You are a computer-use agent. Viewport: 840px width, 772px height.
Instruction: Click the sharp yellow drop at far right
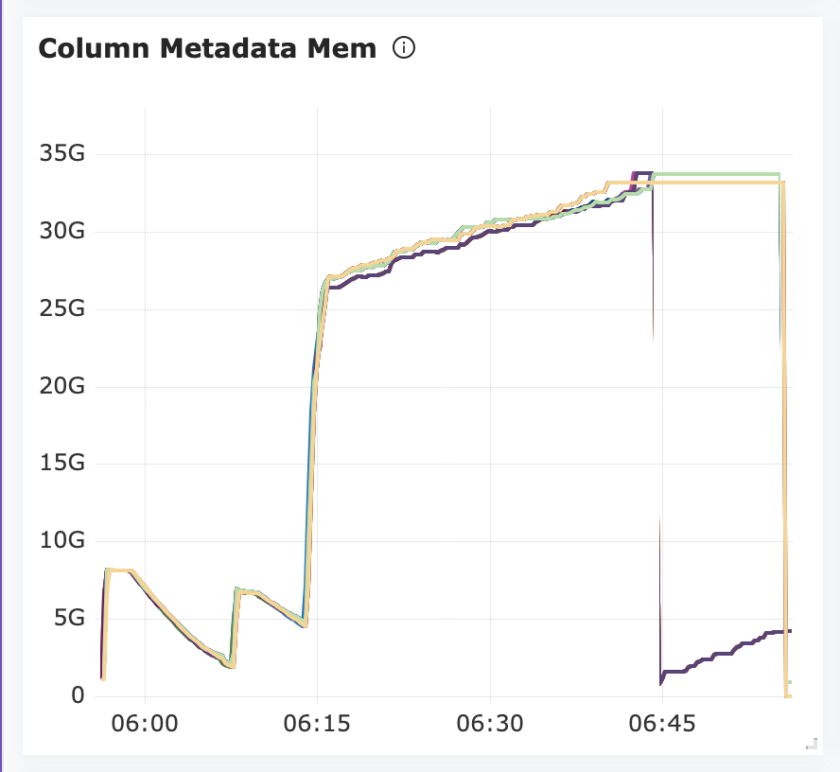coord(785,426)
